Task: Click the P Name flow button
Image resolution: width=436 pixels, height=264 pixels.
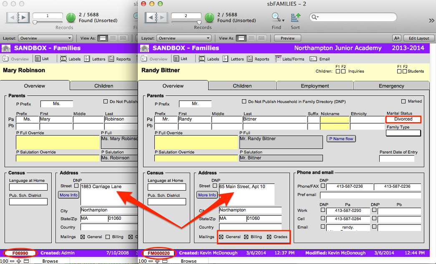Action: pos(341,138)
